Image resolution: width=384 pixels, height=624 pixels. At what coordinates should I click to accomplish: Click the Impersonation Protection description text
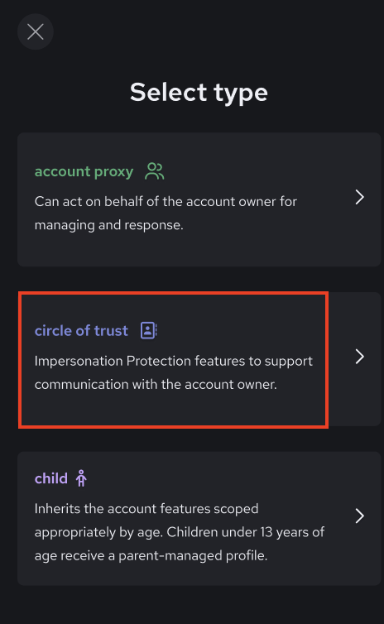pos(174,372)
